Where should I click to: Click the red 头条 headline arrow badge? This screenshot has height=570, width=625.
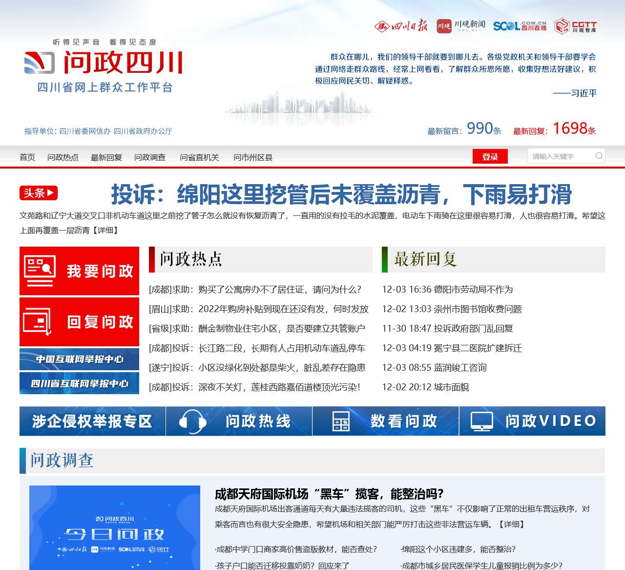pyautogui.click(x=38, y=193)
